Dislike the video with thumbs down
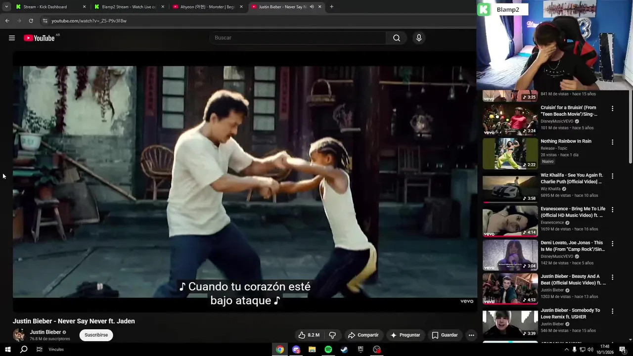 pyautogui.click(x=332, y=335)
